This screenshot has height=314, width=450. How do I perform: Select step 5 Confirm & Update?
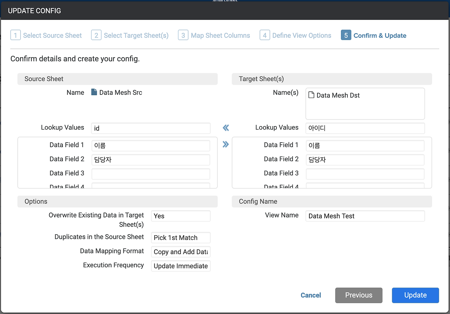click(374, 35)
